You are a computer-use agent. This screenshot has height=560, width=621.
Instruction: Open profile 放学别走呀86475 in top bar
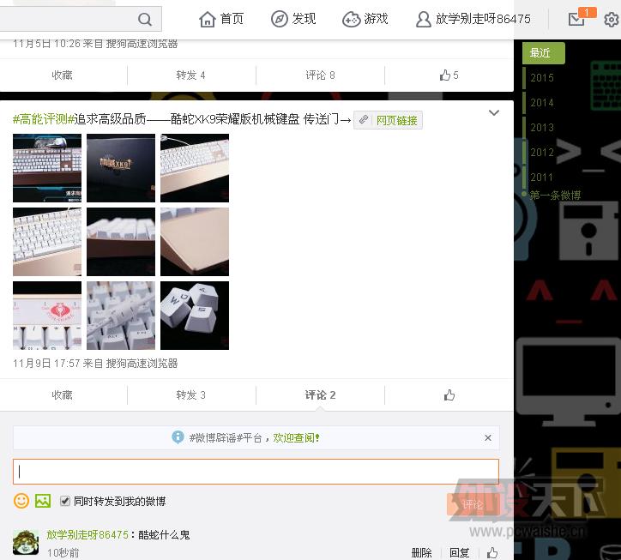click(x=473, y=19)
